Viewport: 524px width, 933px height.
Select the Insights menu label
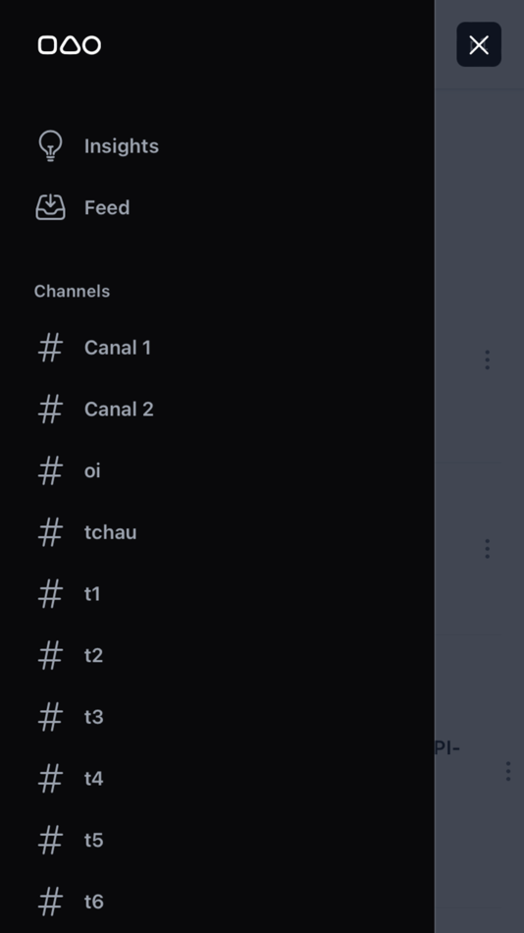(122, 145)
